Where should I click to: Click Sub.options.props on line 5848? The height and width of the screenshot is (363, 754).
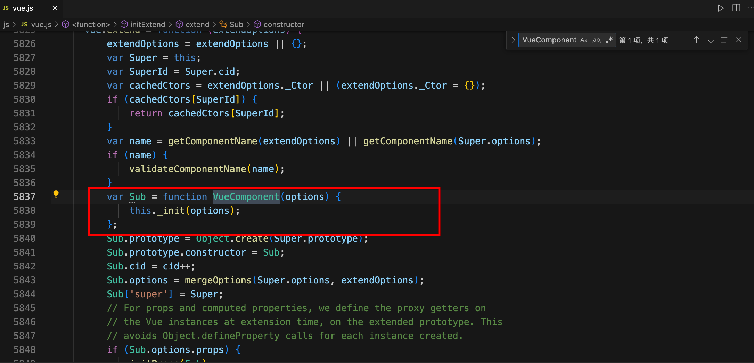(x=177, y=350)
